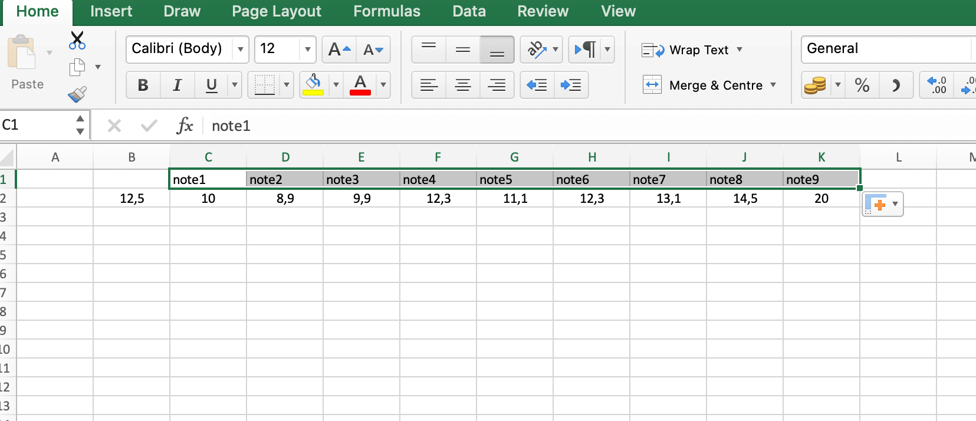Click the text direction paragraph icon

click(586, 50)
